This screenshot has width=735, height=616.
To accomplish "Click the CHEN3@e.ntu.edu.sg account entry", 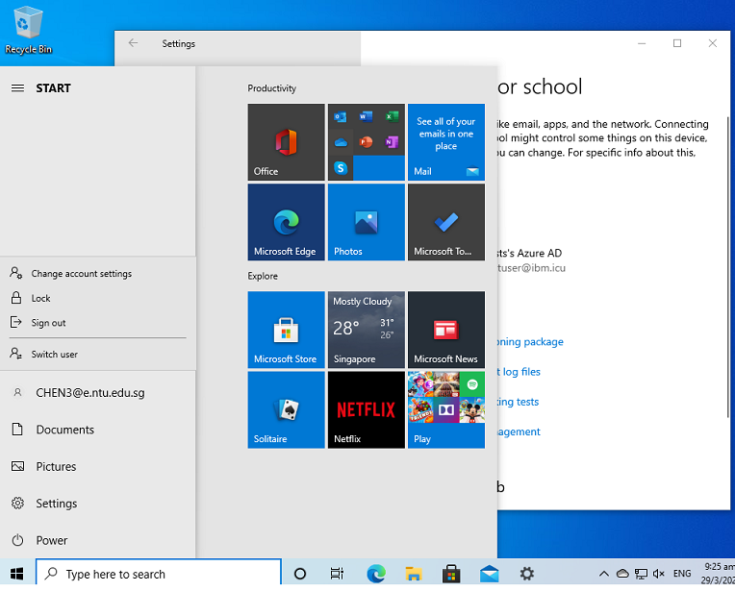I will (x=98, y=393).
